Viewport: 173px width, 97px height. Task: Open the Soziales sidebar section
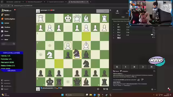tap(6, 35)
